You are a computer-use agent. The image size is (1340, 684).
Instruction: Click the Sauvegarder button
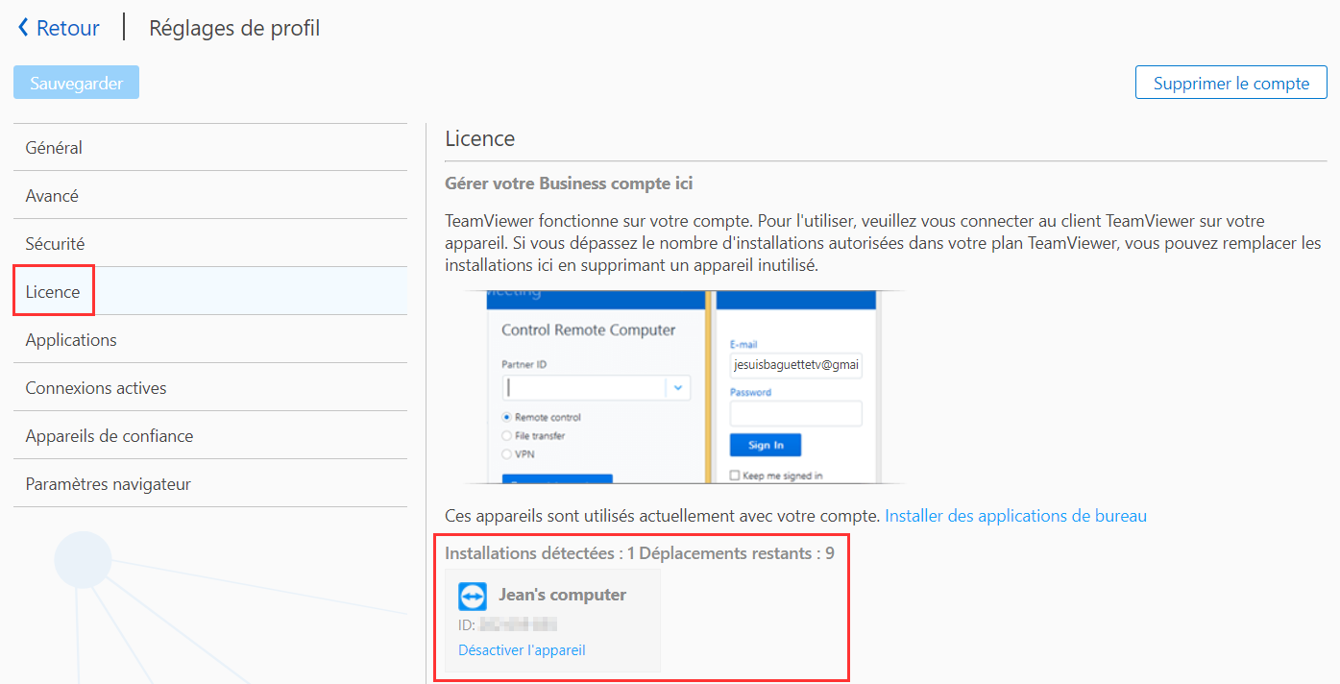[x=77, y=83]
